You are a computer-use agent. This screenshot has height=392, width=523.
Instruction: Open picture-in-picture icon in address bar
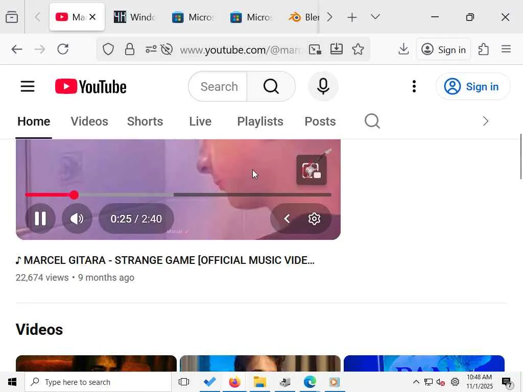pos(315,50)
